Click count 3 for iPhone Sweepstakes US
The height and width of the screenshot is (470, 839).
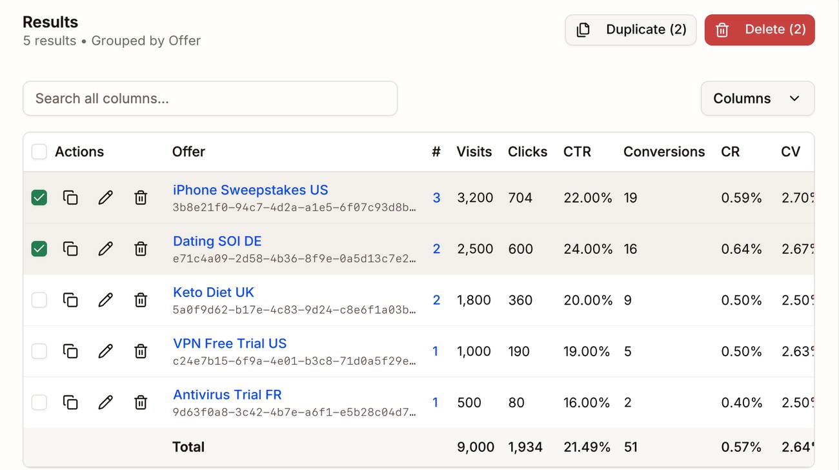(436, 198)
